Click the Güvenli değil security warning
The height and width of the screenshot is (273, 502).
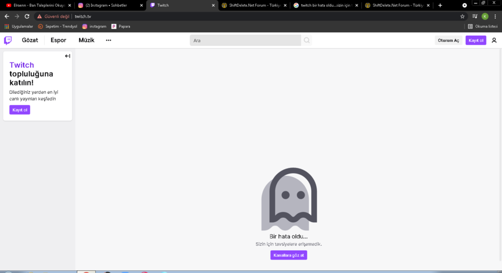pos(53,16)
